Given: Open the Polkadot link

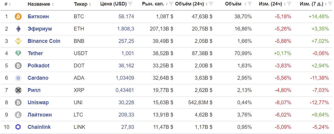Looking at the screenshot, I should pyautogui.click(x=39, y=66).
